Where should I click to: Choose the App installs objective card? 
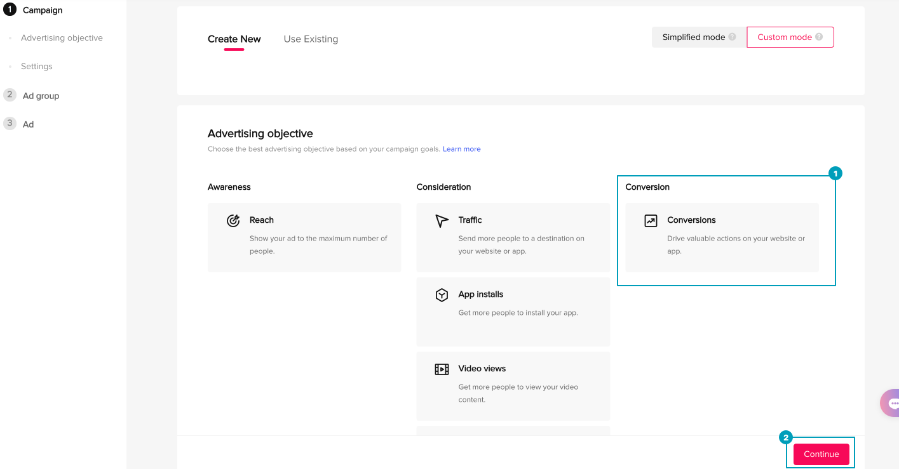point(513,312)
